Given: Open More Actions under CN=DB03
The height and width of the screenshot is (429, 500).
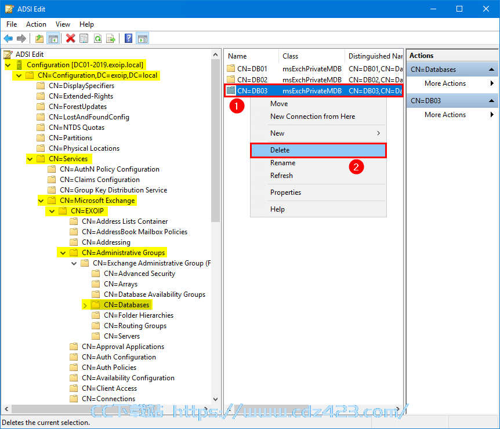Looking at the screenshot, I should (x=452, y=115).
